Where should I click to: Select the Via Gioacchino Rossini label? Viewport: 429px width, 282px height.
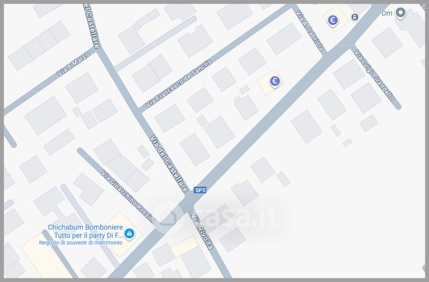tap(128, 196)
